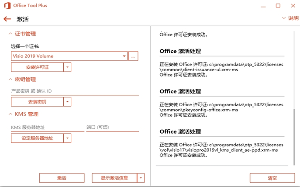Focus the KMS 服务器地址 input field
300x187 pixels.
[48, 128]
